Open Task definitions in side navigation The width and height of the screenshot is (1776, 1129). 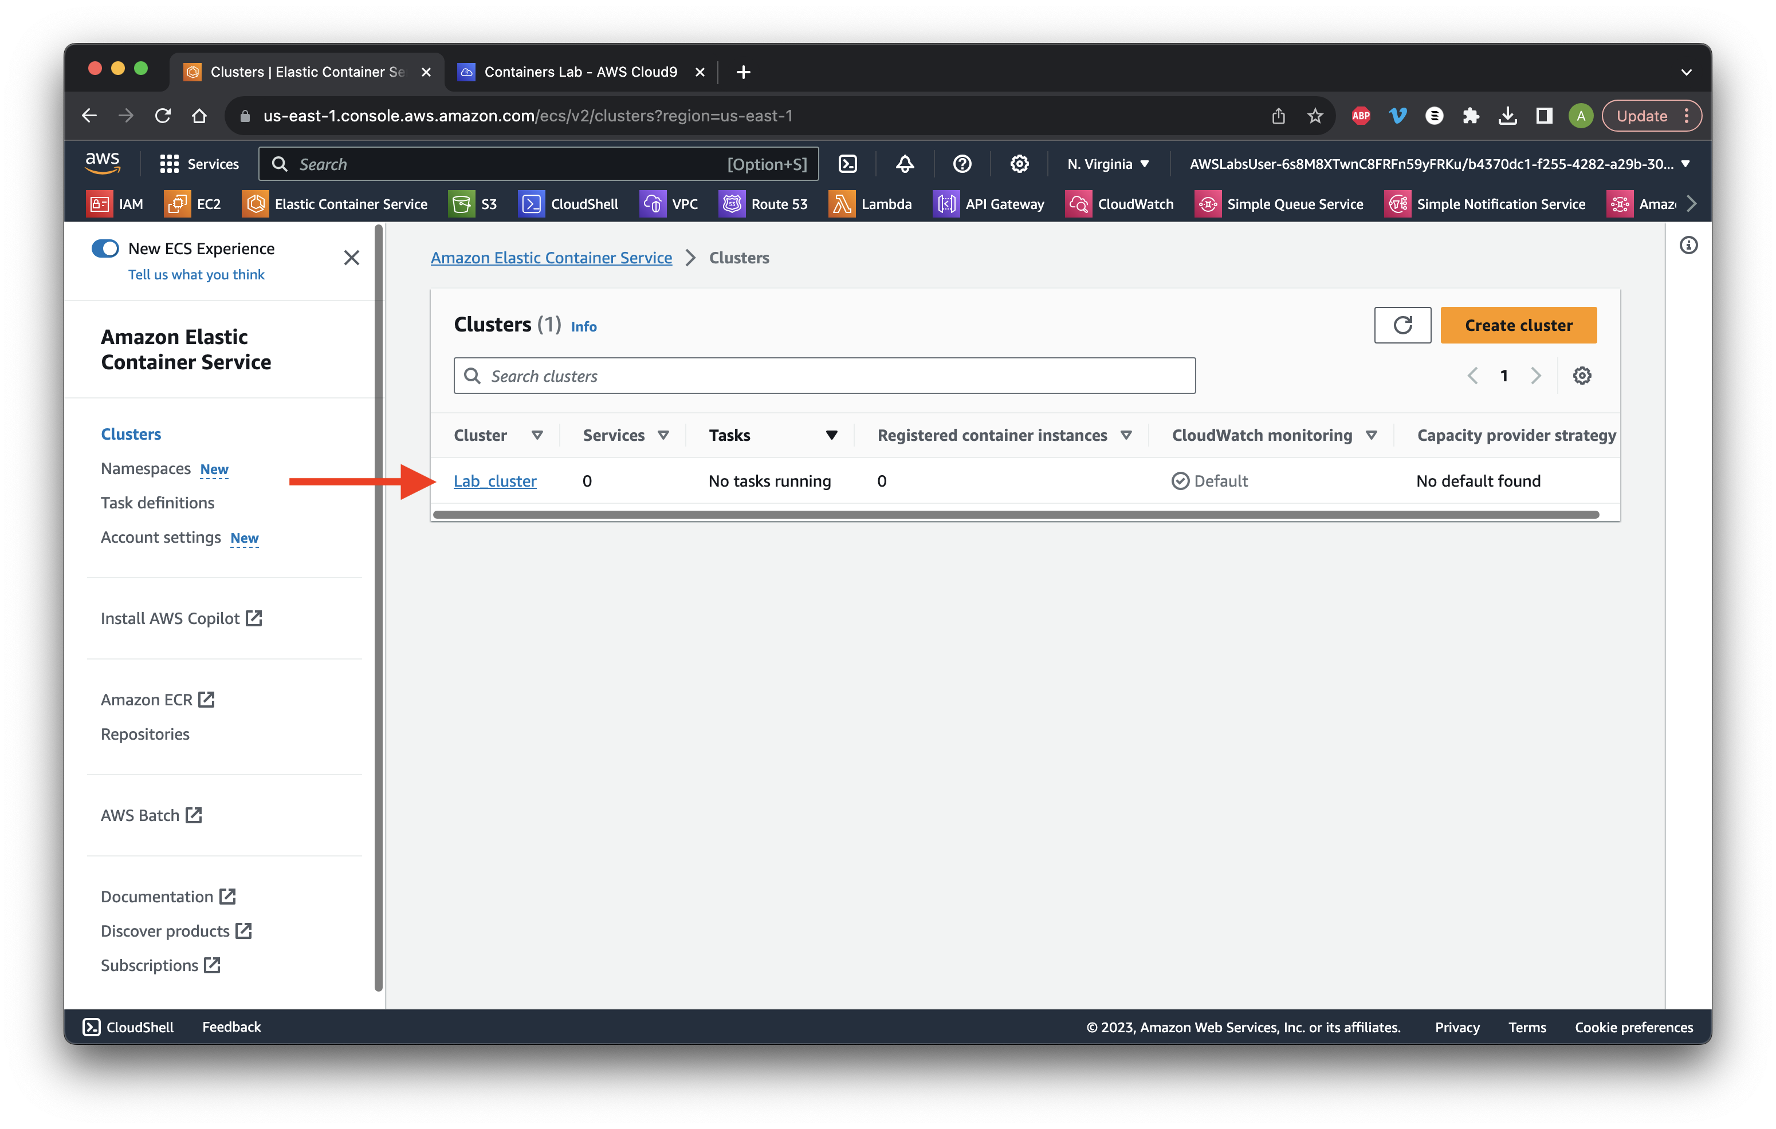[157, 503]
